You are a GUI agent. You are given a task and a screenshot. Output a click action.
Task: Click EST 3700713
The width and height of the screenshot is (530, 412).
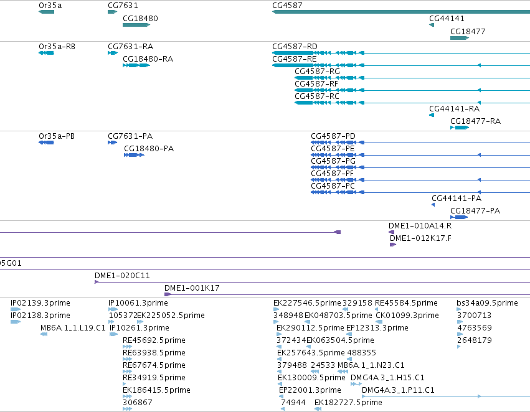pyautogui.click(x=460, y=322)
